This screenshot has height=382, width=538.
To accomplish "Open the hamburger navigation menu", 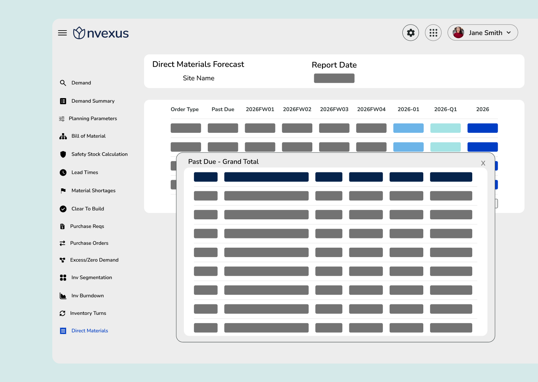I will [62, 33].
